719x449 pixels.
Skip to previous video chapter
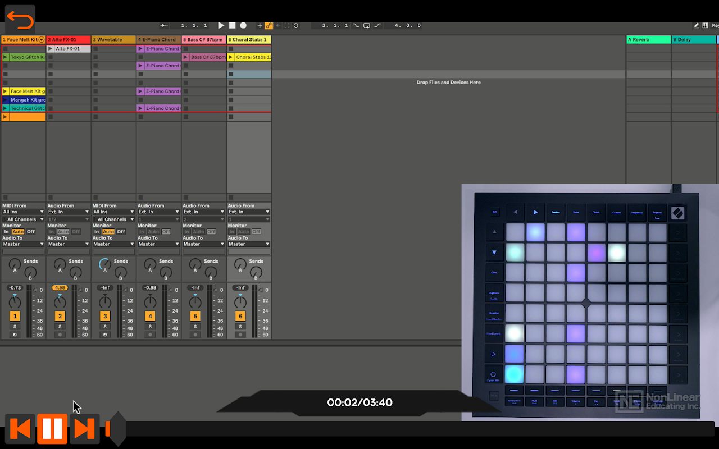[x=20, y=429]
